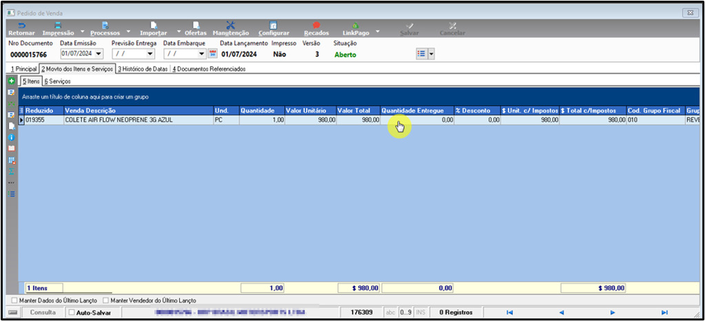Click the sigma totals icon in sidebar
This screenshot has width=705, height=321.
click(12, 171)
